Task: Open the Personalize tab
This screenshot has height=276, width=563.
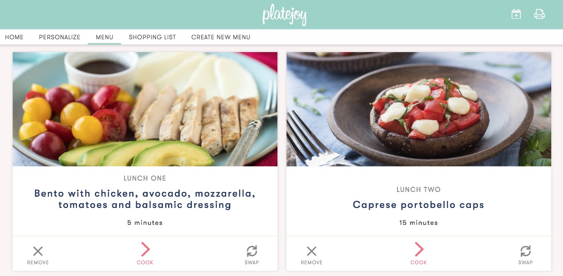Action: pos(60,37)
